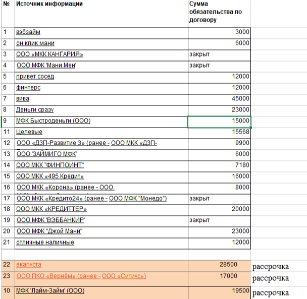Open the ООО МКК «495 Кредит» link

click(x=50, y=176)
